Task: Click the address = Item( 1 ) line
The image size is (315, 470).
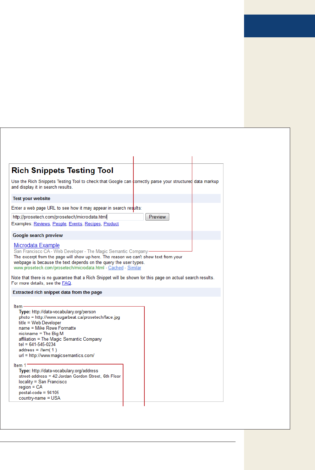Action: pyautogui.click(x=38, y=350)
